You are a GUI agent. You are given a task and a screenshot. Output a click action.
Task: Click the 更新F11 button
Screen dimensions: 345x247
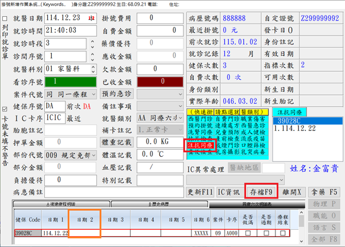click(x=201, y=191)
